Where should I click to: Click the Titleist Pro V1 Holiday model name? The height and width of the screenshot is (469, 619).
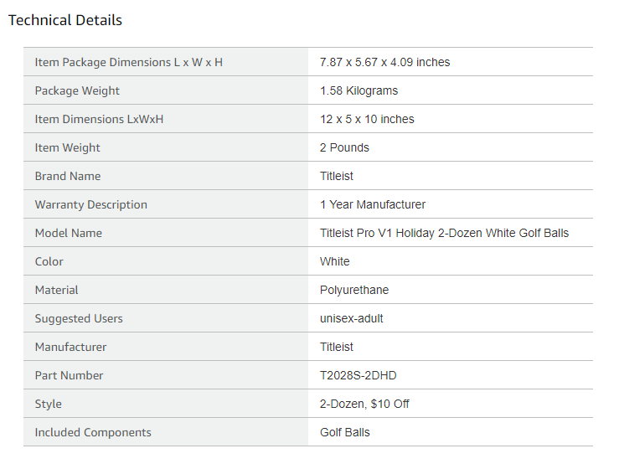point(444,233)
